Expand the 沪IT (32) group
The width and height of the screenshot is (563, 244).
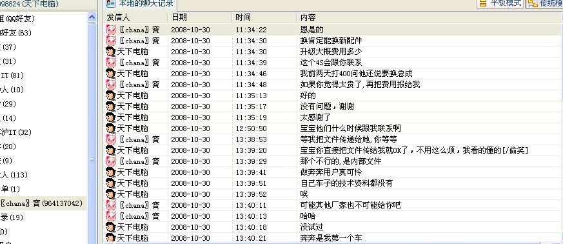(15, 132)
